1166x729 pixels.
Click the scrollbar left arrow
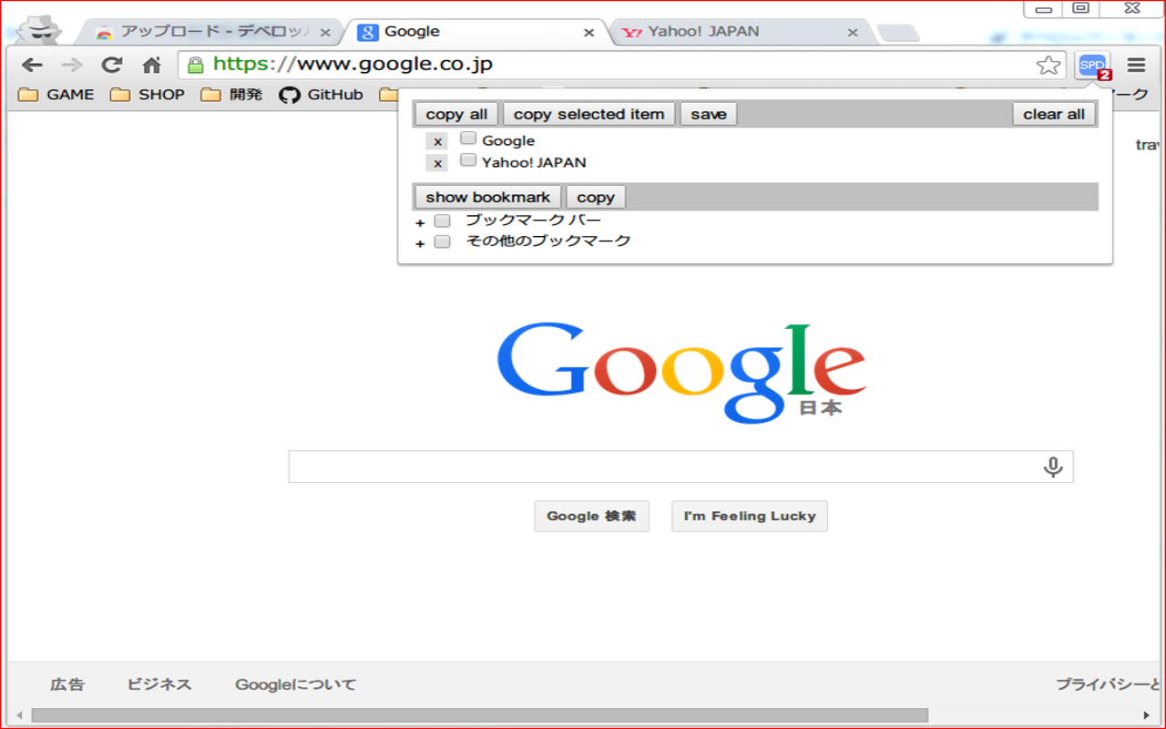pyautogui.click(x=18, y=715)
